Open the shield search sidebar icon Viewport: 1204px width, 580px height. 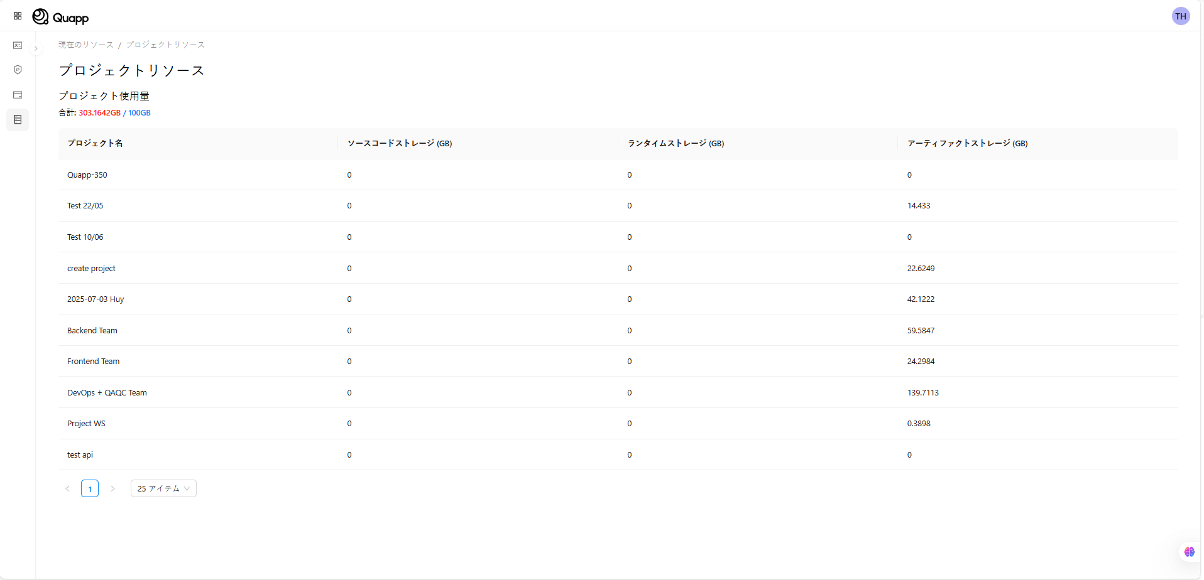coord(18,70)
